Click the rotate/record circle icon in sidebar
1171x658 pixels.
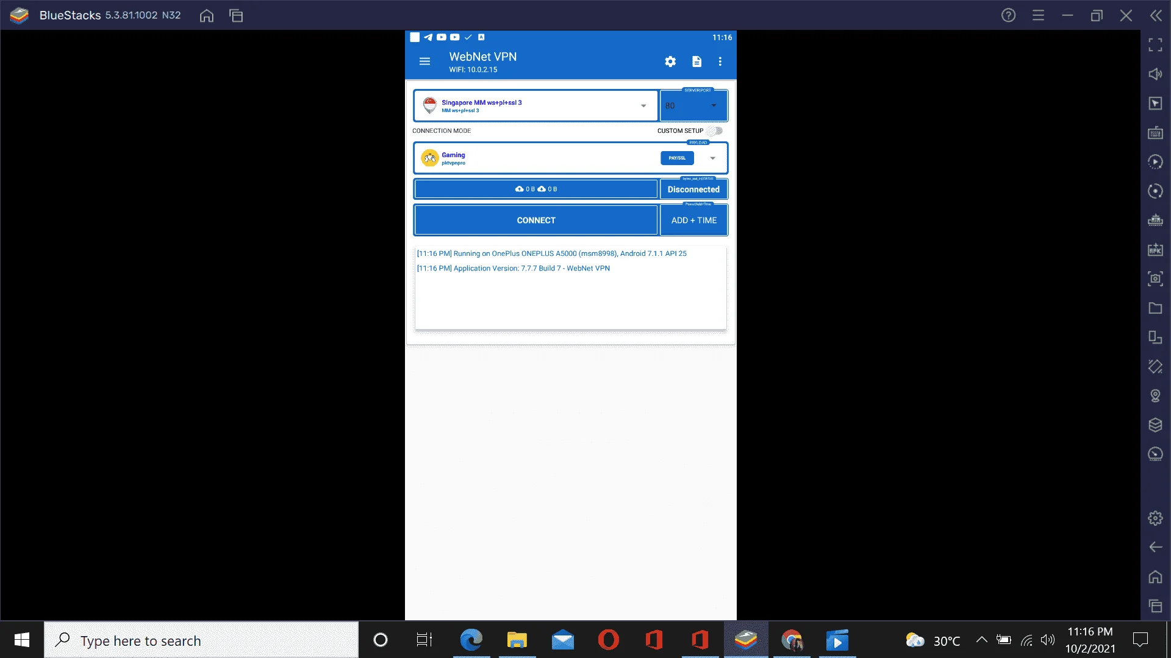click(1155, 191)
